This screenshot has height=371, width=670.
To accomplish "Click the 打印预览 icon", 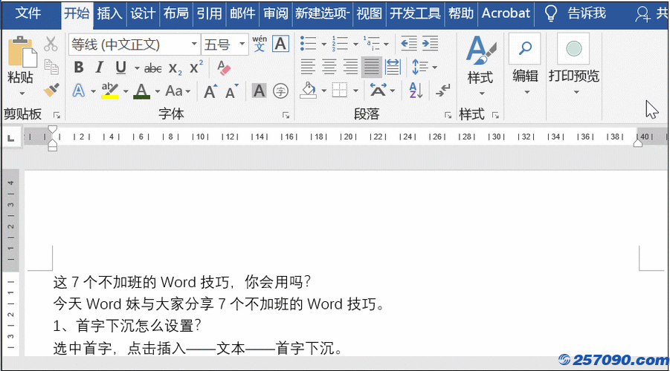I will [573, 49].
